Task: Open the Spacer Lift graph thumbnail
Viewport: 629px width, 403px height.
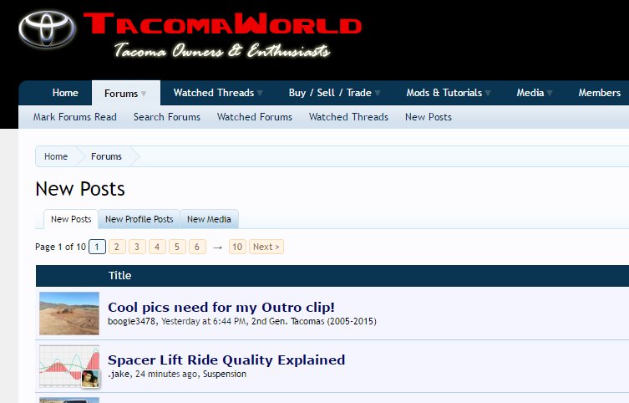Action: [69, 366]
